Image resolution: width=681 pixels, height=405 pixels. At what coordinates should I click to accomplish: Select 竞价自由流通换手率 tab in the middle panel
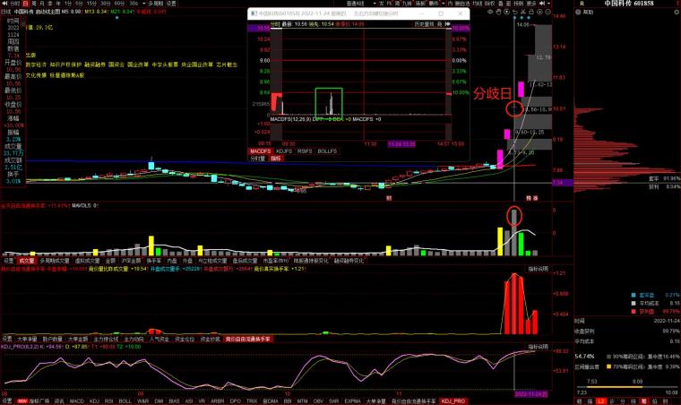pos(247,339)
